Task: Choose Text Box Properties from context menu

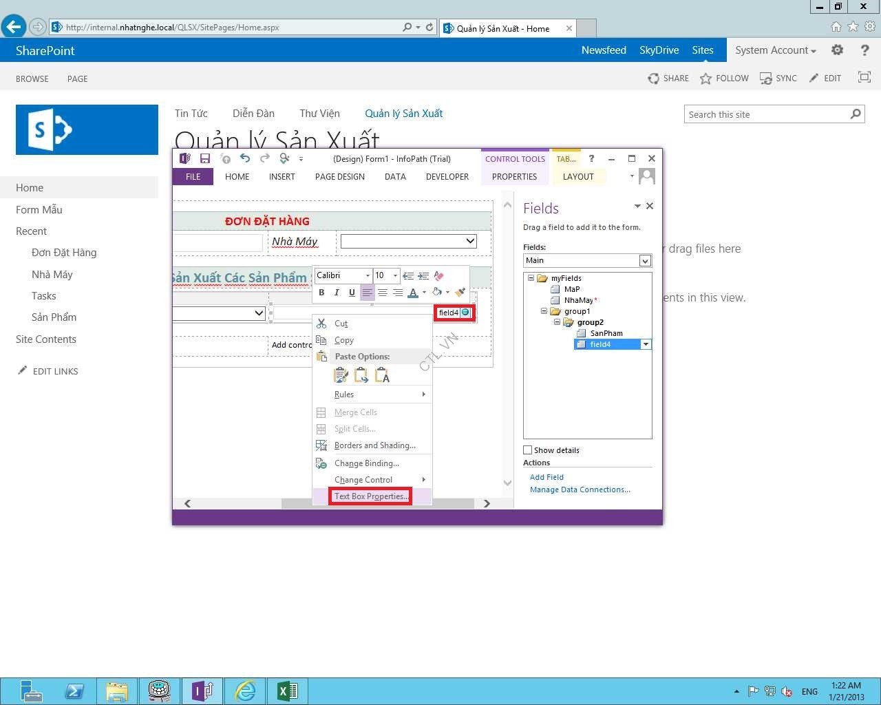Action: coord(370,496)
